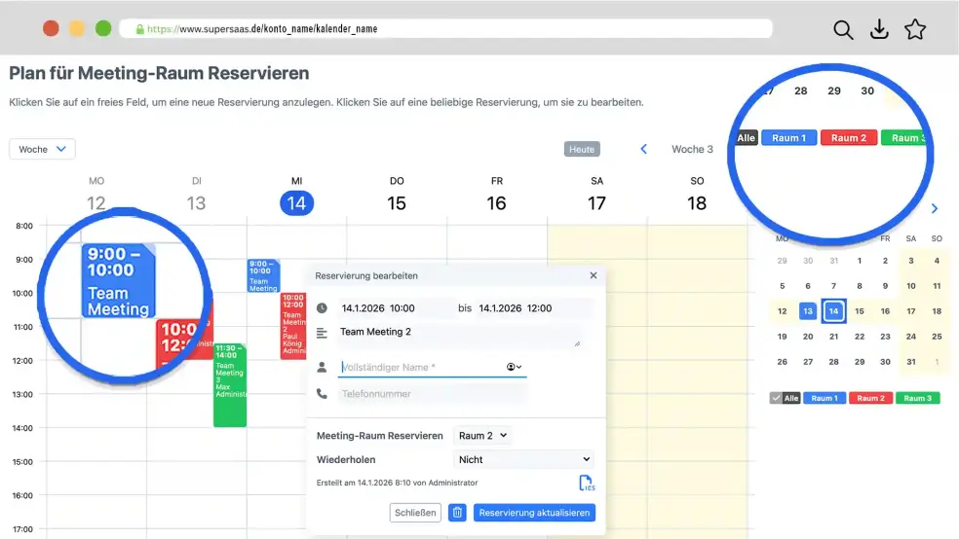Go to previous week with left arrow
Screen dimensions: 959x539
(643, 149)
